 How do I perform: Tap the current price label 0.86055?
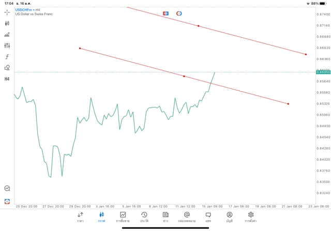(323, 72)
